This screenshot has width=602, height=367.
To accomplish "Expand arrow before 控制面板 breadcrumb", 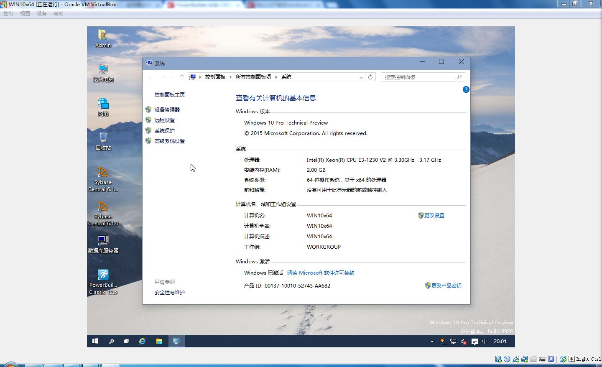I will [200, 77].
